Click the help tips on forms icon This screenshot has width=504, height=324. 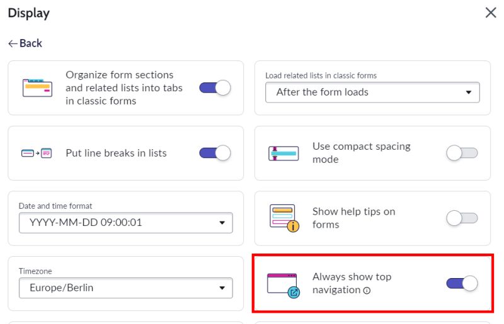tap(285, 218)
